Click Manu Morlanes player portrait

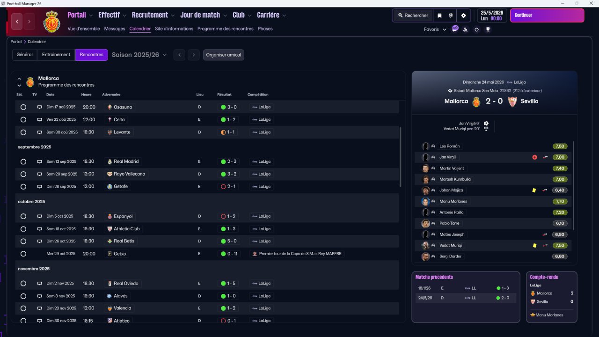pos(425,201)
